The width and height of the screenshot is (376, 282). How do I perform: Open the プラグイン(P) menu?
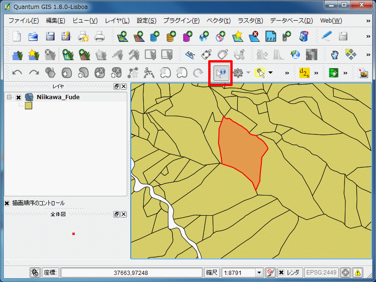181,21
